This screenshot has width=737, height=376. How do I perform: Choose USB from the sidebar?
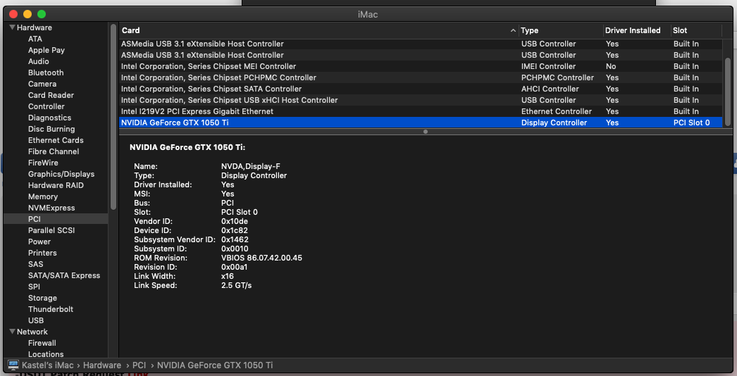pos(36,320)
